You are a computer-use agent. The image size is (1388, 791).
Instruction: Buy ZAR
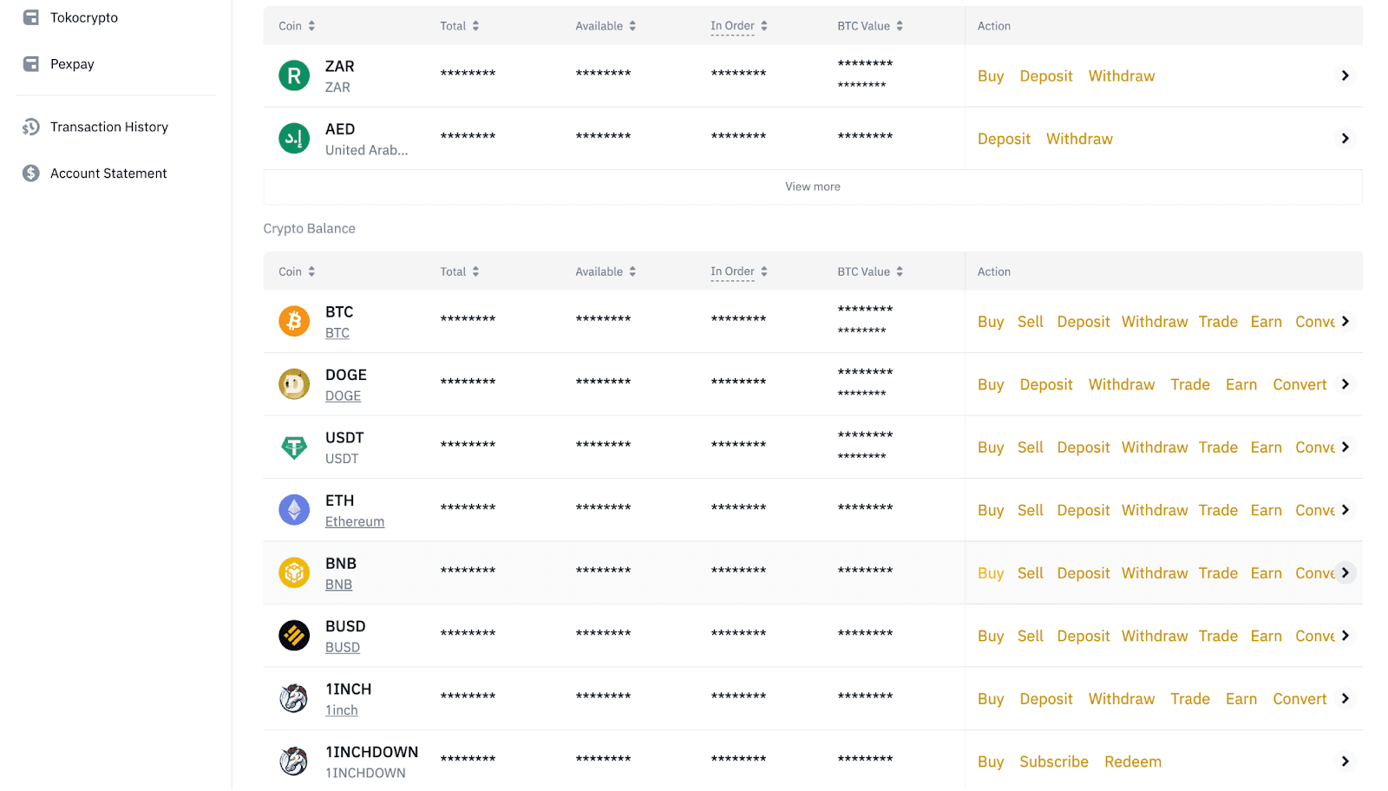tap(991, 76)
